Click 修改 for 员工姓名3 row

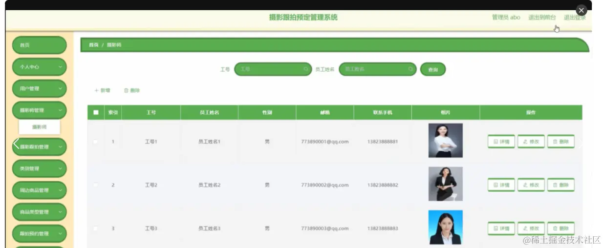point(531,228)
